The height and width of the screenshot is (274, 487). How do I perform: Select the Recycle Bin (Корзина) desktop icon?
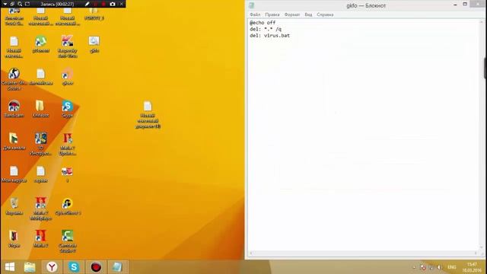point(14,206)
